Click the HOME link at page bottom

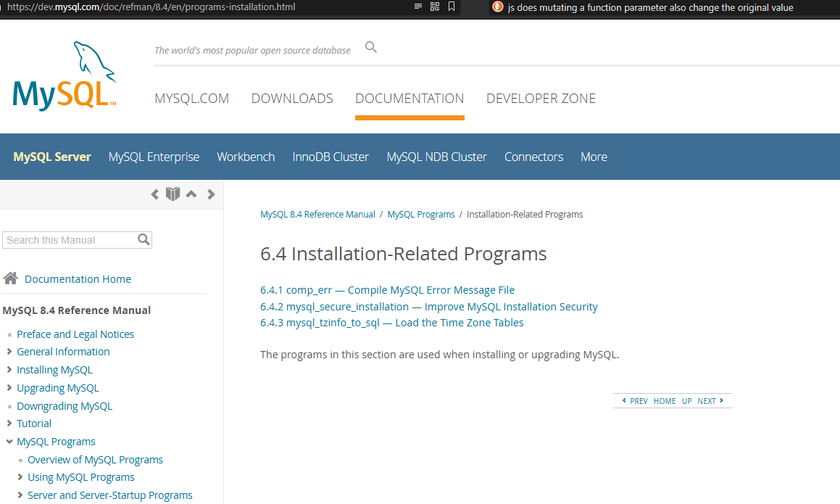point(665,401)
